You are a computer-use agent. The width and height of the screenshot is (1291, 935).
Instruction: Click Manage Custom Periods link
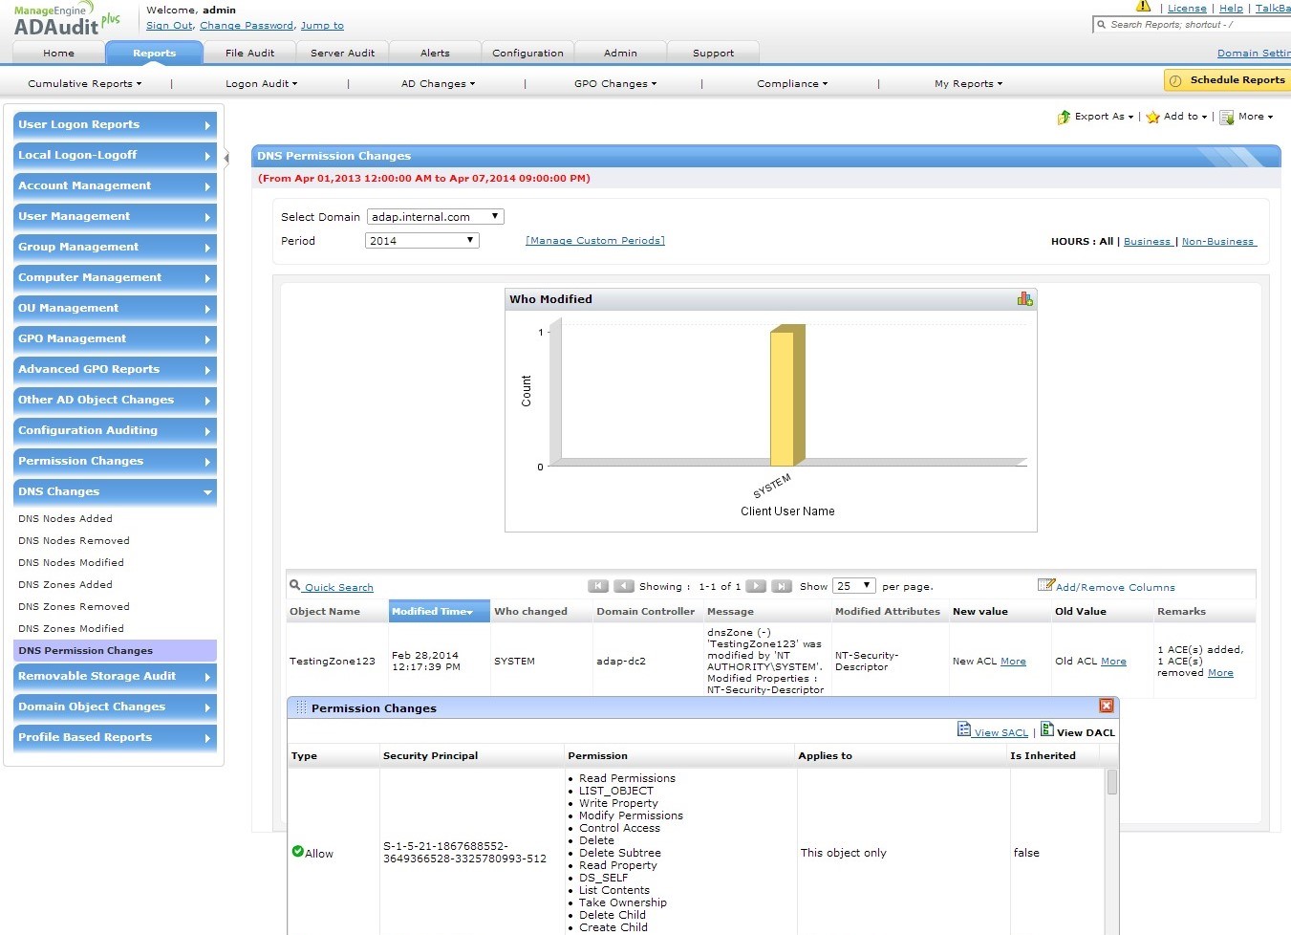(x=594, y=241)
